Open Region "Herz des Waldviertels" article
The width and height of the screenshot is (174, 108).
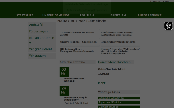click(x=120, y=51)
